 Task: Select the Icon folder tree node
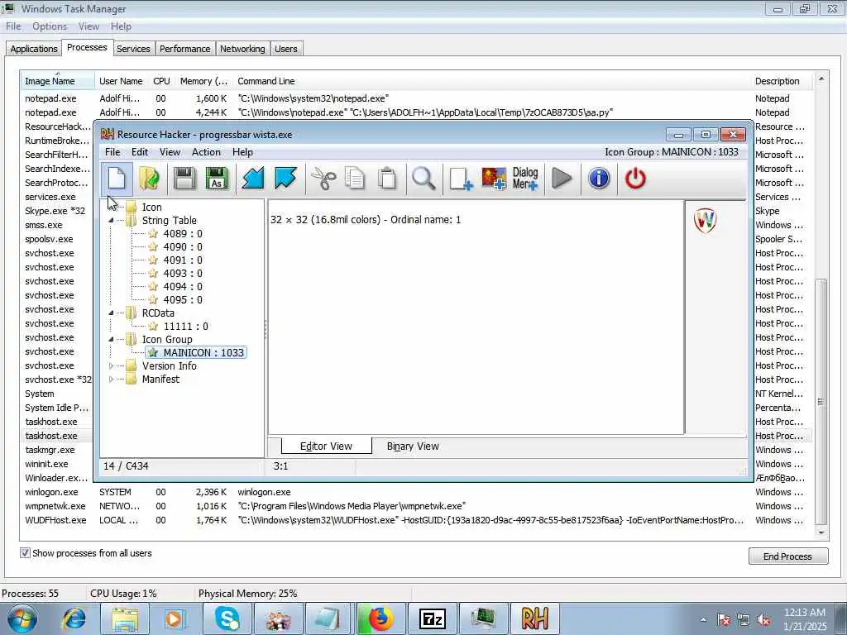pyautogui.click(x=151, y=208)
